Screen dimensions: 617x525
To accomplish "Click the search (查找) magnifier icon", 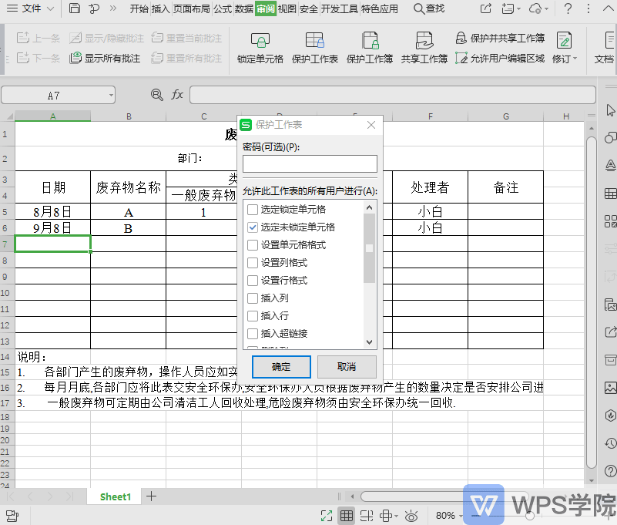I will click(x=419, y=8).
